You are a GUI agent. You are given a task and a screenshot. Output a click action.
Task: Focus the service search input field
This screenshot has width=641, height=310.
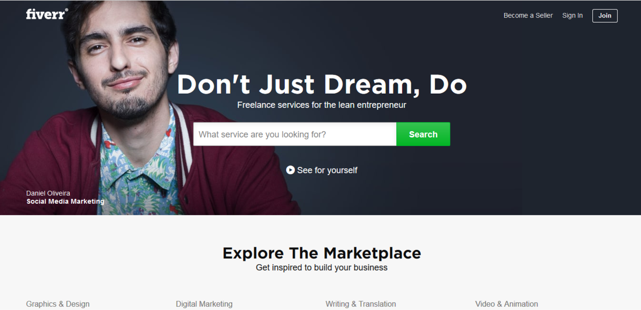point(295,134)
